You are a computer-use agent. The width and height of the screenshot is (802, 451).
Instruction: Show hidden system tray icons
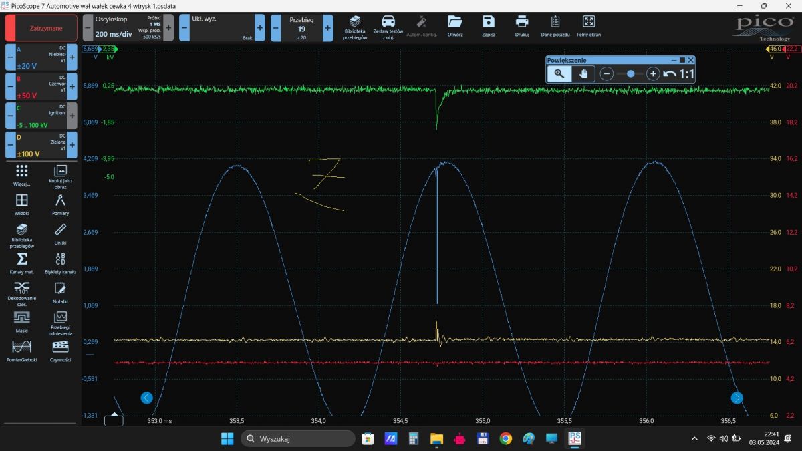pyautogui.click(x=694, y=438)
